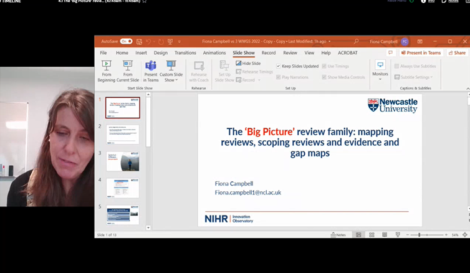Image resolution: width=470 pixels, height=273 pixels.
Task: Collapse the ribbon with the chevron
Action: (468, 89)
